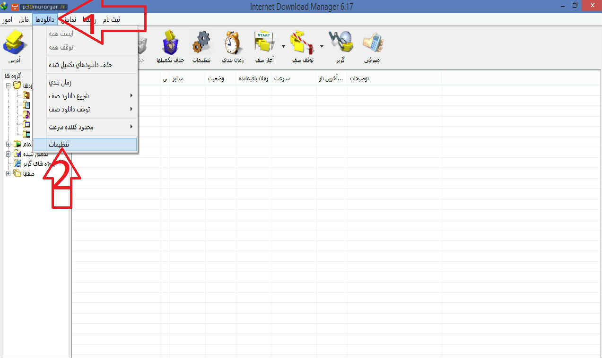Open the امور menu
602x358 pixels.
pyautogui.click(x=7, y=19)
